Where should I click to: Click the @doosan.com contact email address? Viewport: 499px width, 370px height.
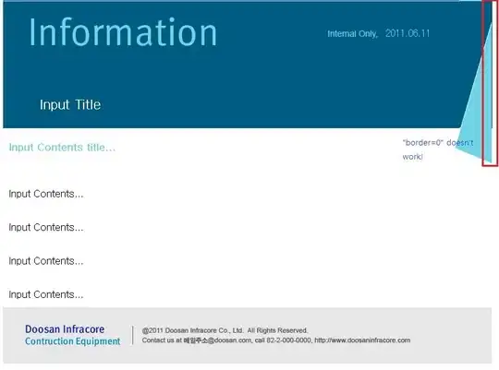[x=217, y=340]
